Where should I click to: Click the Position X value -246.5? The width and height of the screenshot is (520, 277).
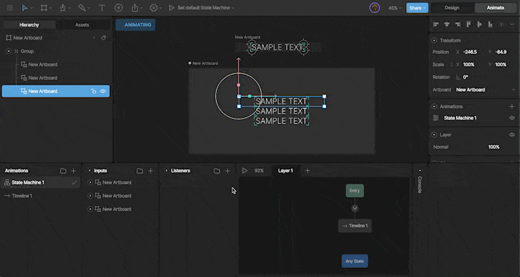pyautogui.click(x=470, y=52)
